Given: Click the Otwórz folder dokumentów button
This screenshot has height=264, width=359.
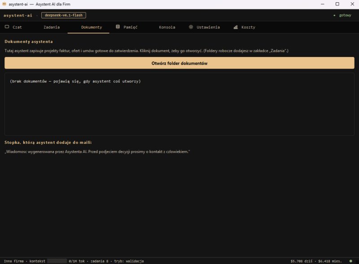Looking at the screenshot, I should [179, 63].
